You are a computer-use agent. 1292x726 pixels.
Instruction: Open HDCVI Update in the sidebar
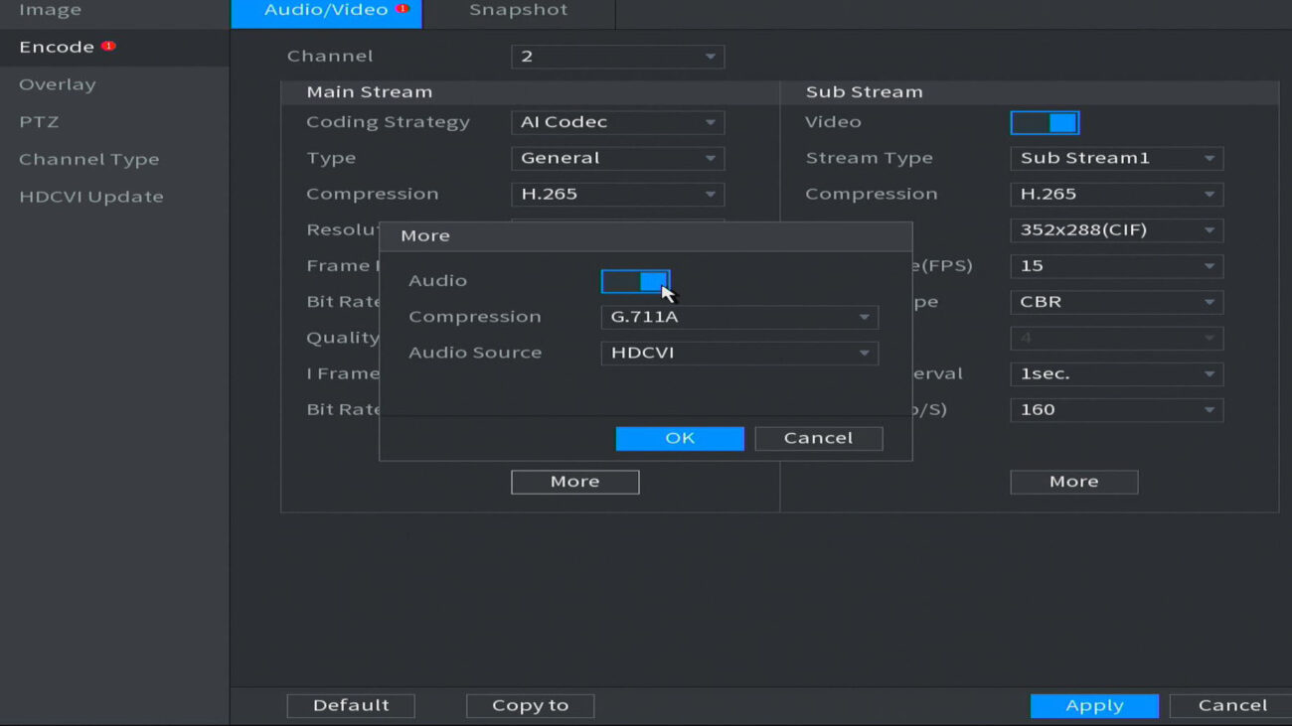point(90,197)
